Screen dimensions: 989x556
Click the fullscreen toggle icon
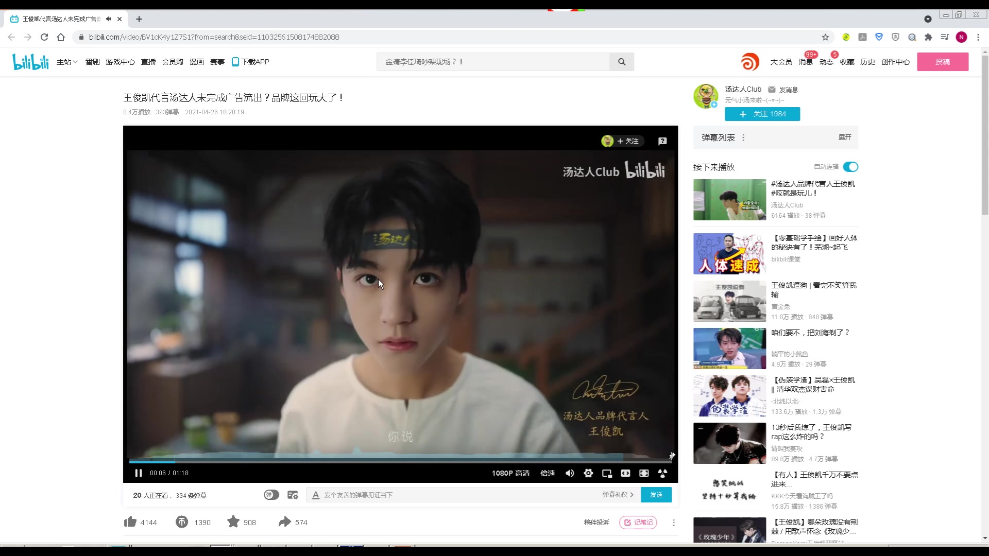pyautogui.click(x=644, y=473)
